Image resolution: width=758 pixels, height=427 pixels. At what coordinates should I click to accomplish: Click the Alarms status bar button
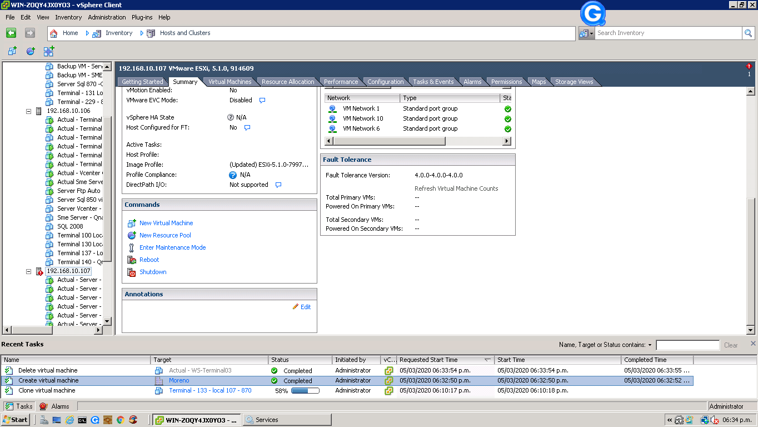[x=54, y=406]
